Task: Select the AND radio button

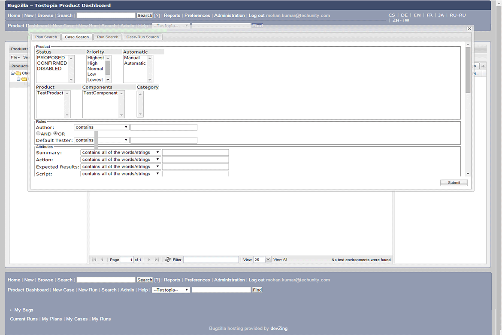Action: (x=38, y=133)
